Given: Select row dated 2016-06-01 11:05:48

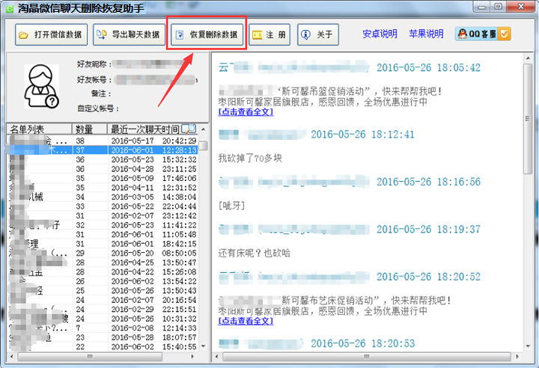Looking at the screenshot, I should [x=103, y=234].
